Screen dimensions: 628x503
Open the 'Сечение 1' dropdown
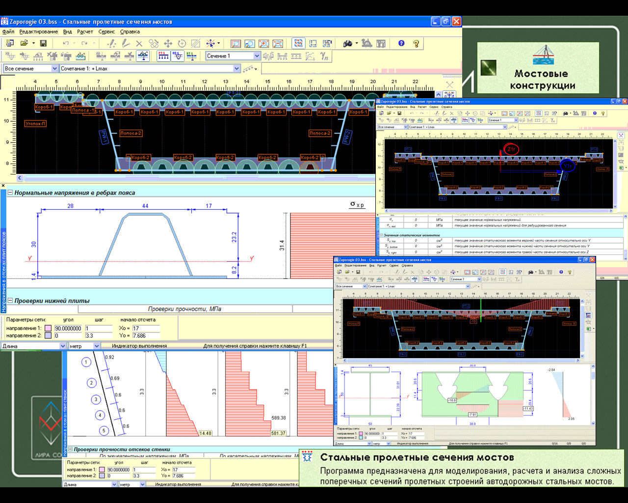256,56
